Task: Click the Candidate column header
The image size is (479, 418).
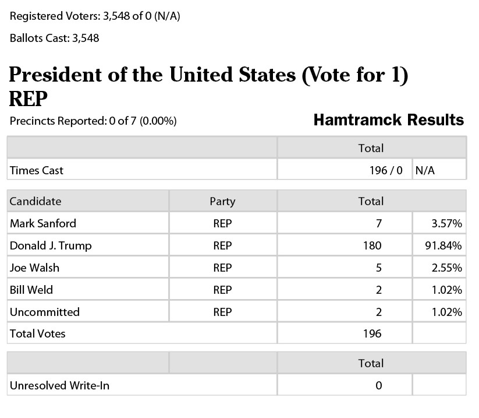Action: click(x=88, y=201)
